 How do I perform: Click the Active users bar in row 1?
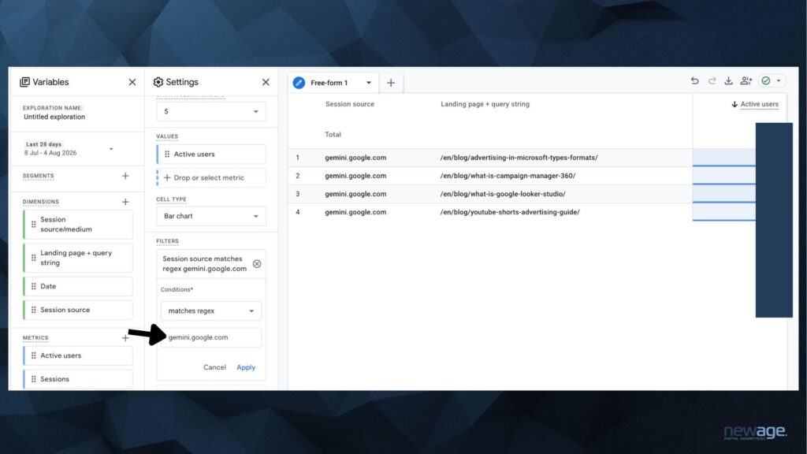(x=723, y=158)
